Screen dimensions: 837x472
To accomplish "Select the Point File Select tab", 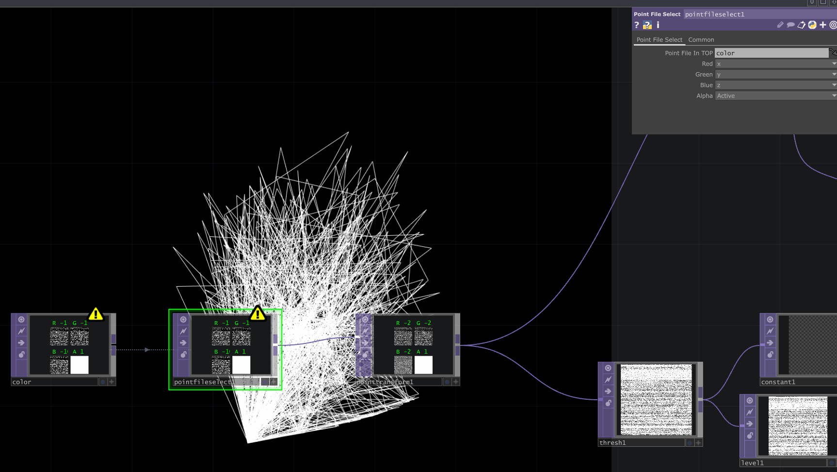I will click(659, 40).
